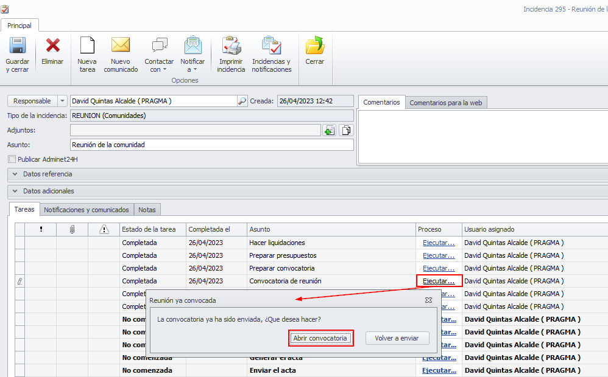Click the Usuario asignado column header

point(535,229)
